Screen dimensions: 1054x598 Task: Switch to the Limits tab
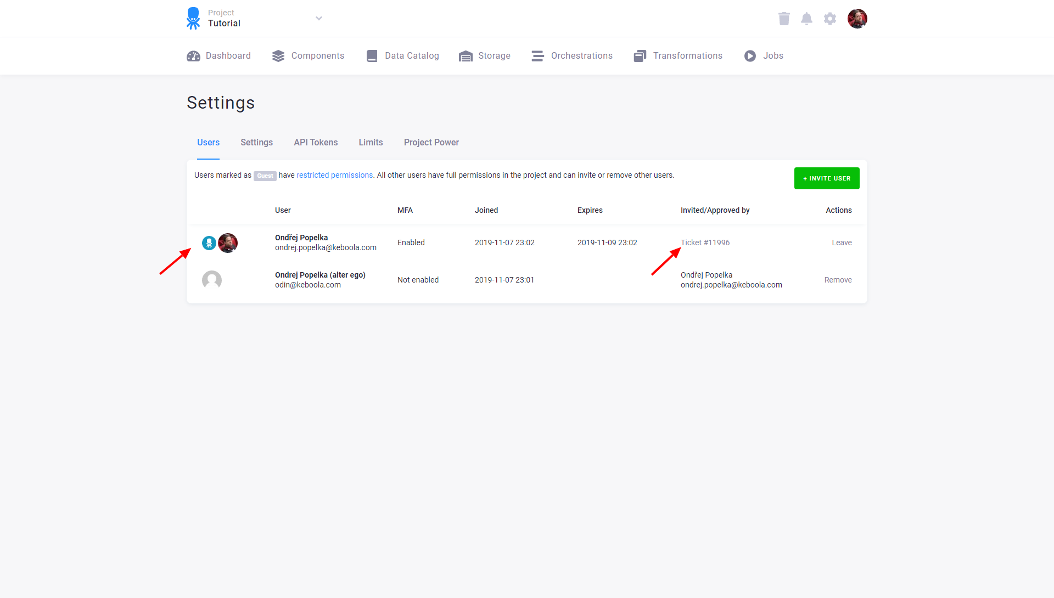[x=371, y=143]
